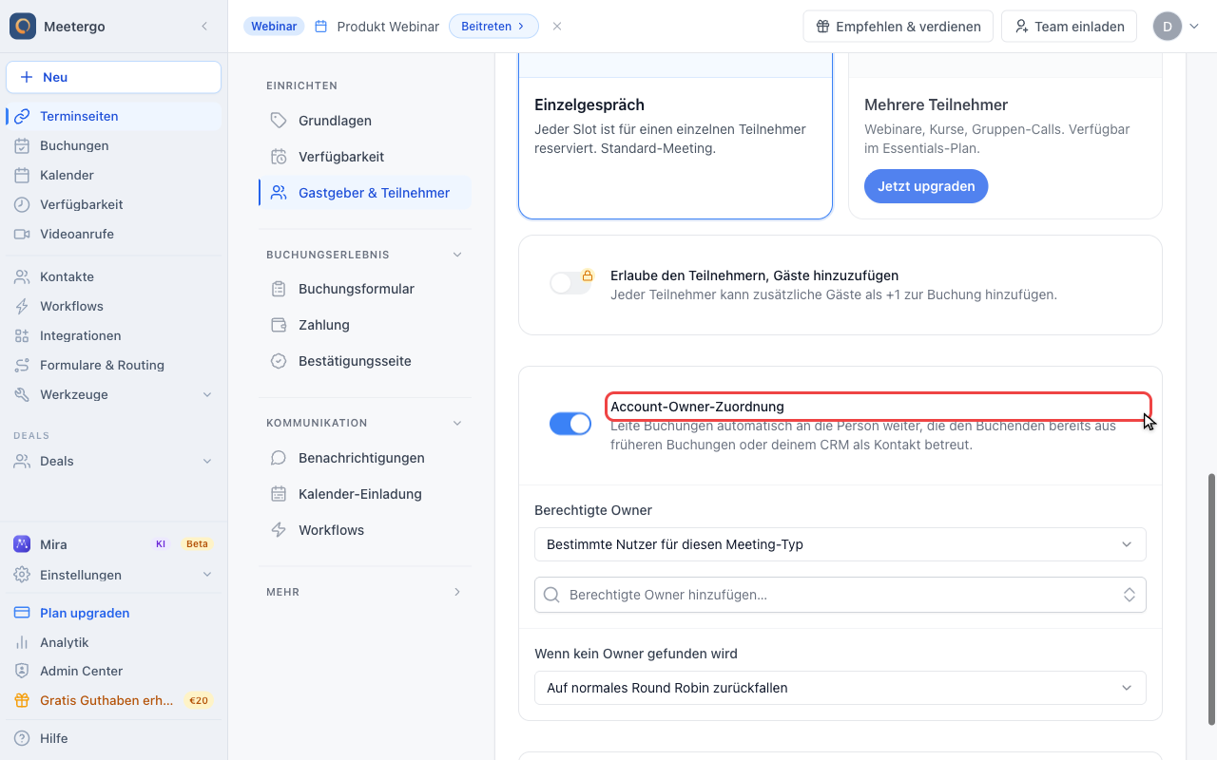Click the Kontakte people icon
This screenshot has height=760, width=1217.
[22, 276]
